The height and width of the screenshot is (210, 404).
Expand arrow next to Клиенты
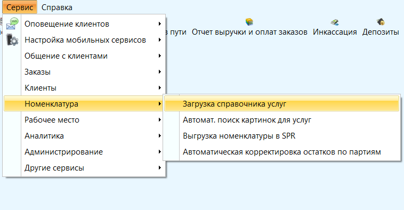160,88
